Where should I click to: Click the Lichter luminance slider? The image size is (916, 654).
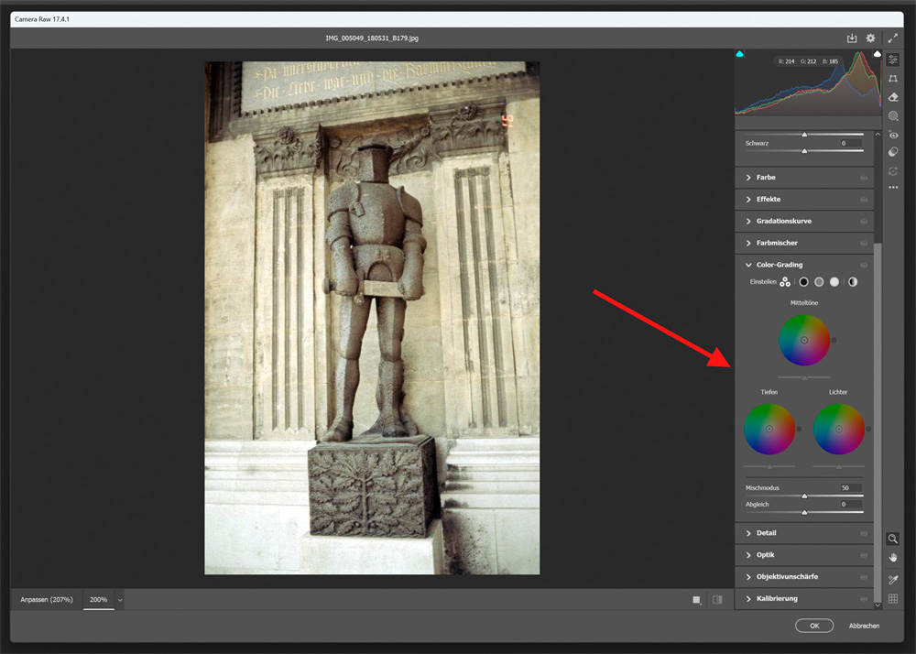pyautogui.click(x=838, y=466)
